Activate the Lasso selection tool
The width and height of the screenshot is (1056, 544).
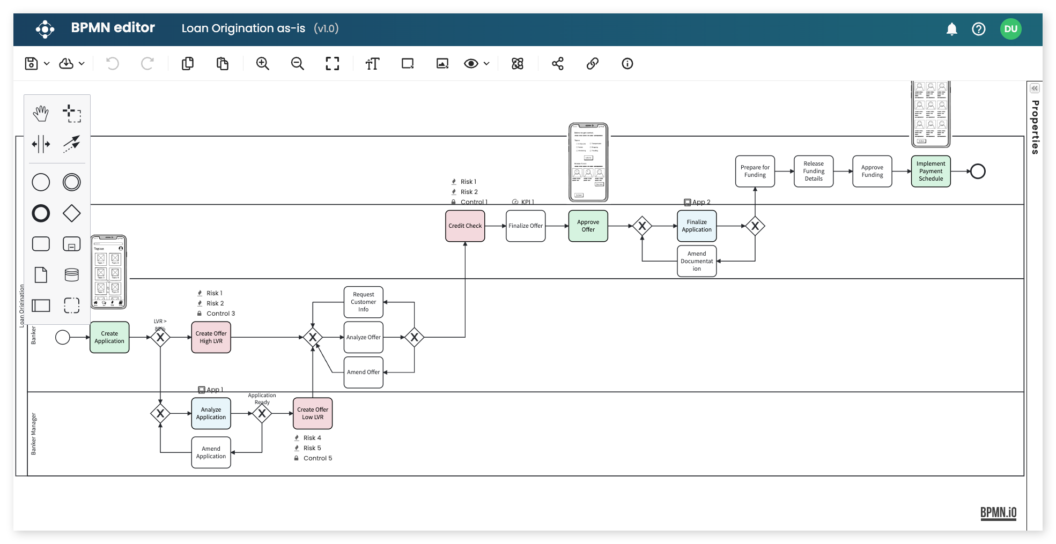pyautogui.click(x=72, y=113)
